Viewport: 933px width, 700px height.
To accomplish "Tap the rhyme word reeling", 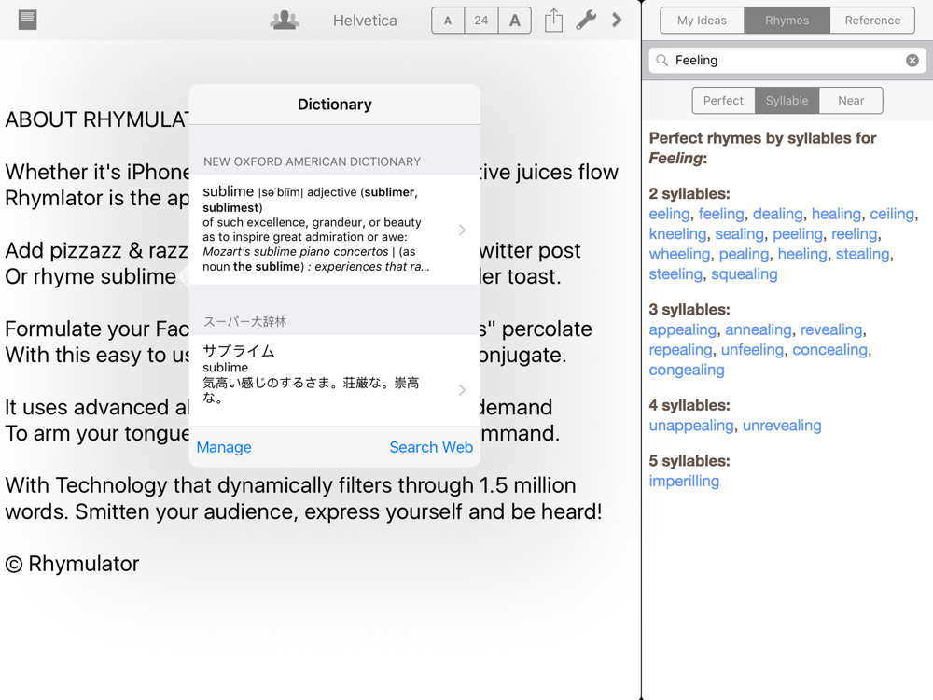I will tap(855, 234).
